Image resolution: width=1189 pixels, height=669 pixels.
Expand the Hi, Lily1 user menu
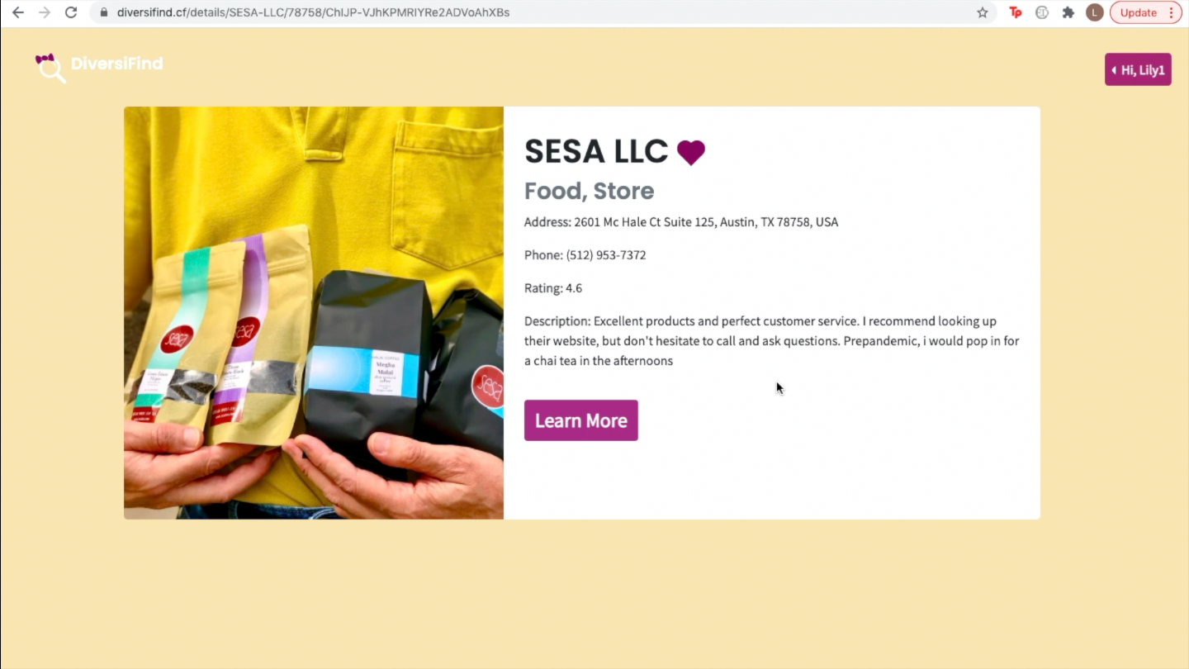pos(1138,70)
